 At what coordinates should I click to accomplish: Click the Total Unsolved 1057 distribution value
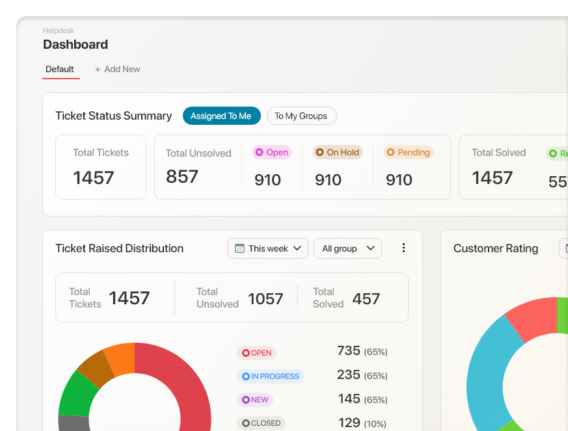(265, 299)
